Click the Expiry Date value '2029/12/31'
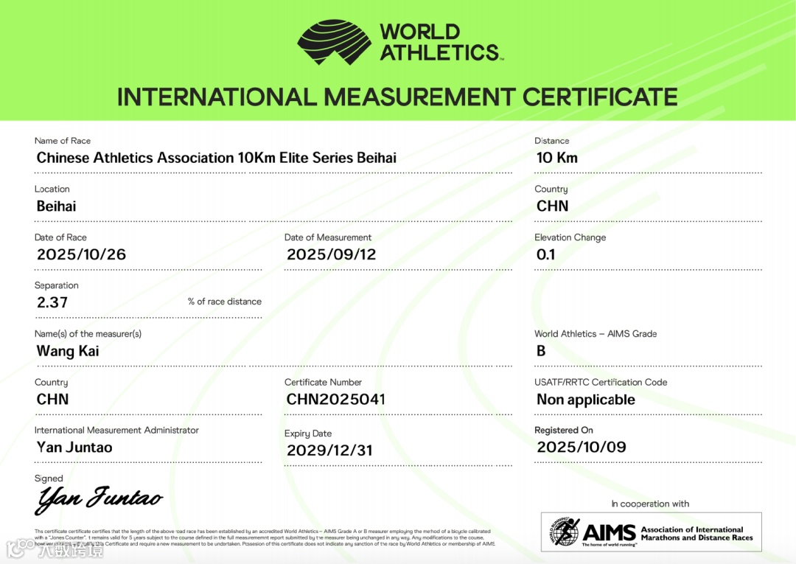Viewport: 796px width, 564px height. click(329, 450)
